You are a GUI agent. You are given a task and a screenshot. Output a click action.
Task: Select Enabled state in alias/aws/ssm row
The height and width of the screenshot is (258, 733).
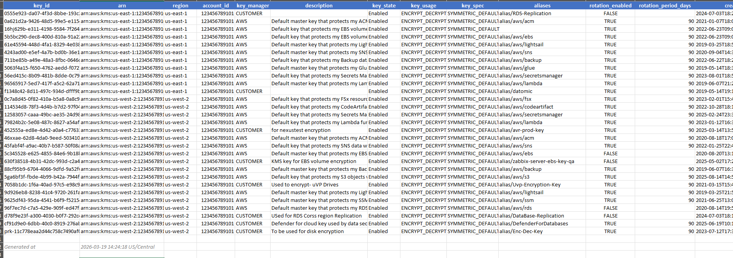(x=384, y=200)
